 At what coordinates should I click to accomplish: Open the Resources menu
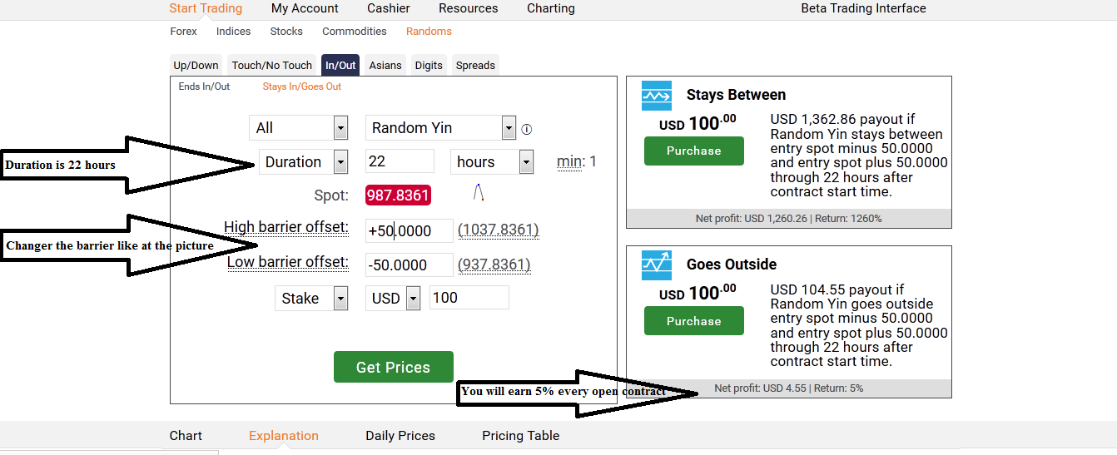pos(469,8)
